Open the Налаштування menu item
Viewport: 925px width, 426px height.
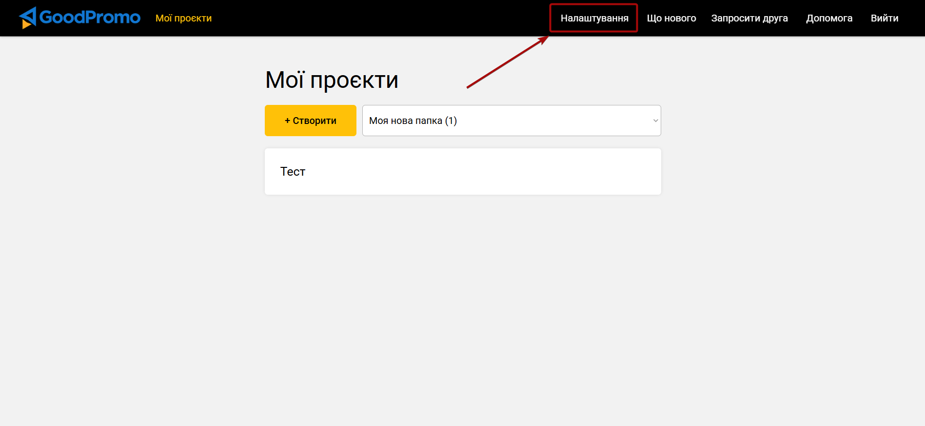(x=594, y=18)
